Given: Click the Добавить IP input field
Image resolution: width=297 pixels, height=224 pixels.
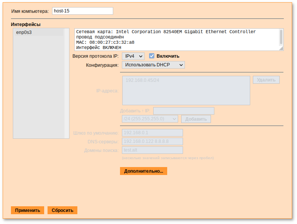Looking at the screenshot, I should 183,111.
